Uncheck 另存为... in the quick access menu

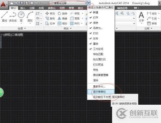(101, 28)
